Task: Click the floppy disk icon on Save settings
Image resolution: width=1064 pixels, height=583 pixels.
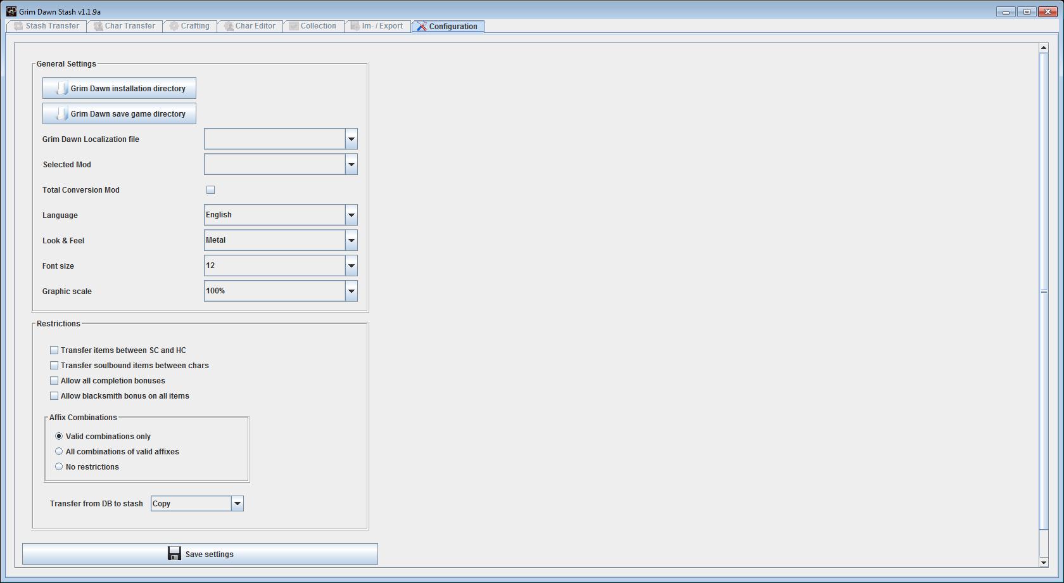Action: point(174,553)
